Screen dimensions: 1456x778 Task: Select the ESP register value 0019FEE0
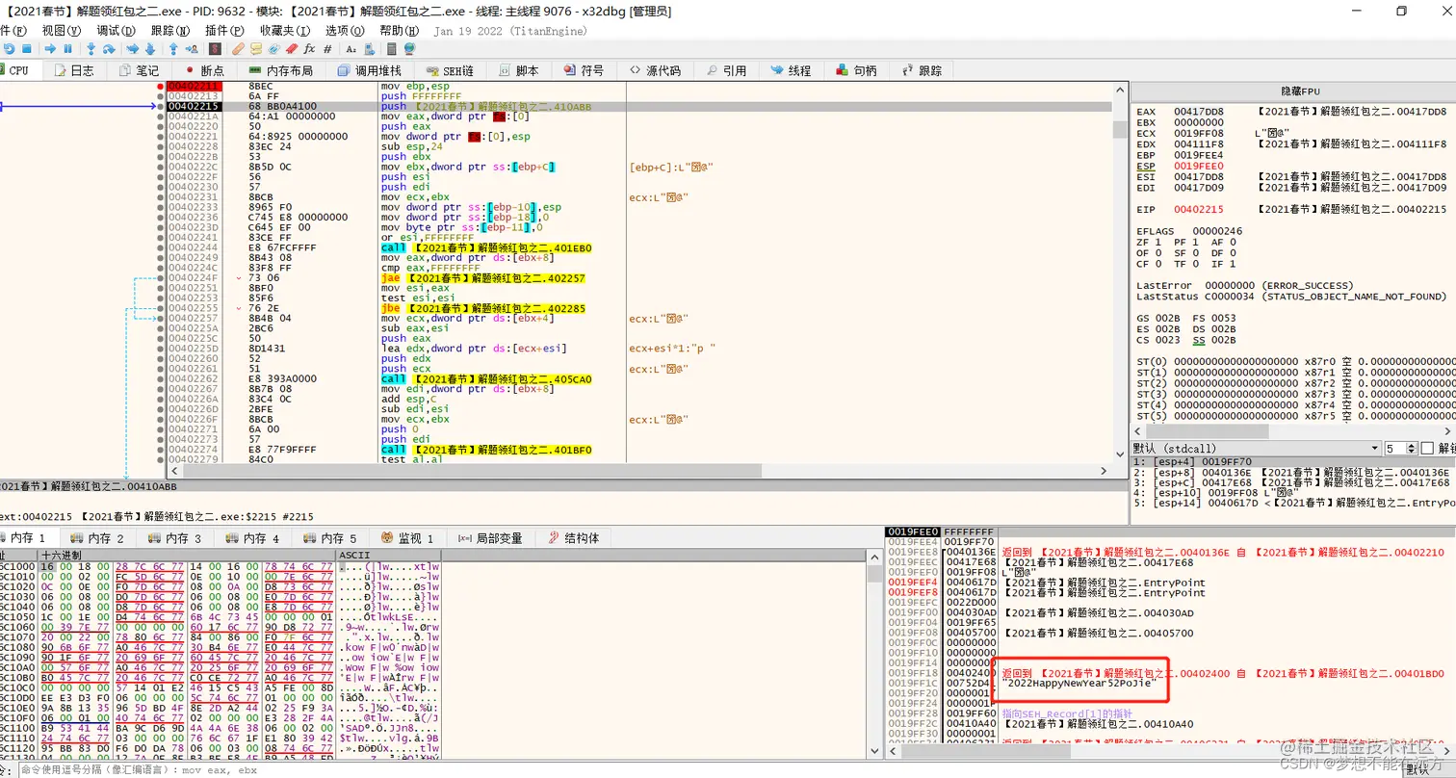point(1198,167)
